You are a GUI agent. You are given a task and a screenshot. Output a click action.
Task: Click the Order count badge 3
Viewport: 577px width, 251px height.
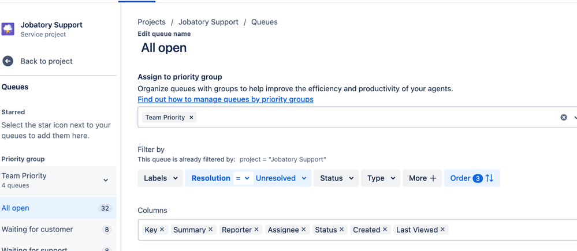(x=478, y=179)
